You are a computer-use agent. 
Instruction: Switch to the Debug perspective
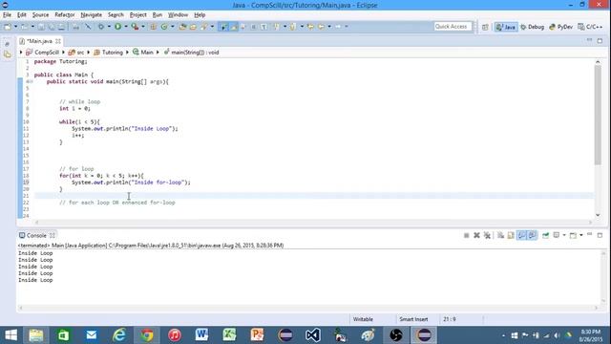(x=533, y=27)
